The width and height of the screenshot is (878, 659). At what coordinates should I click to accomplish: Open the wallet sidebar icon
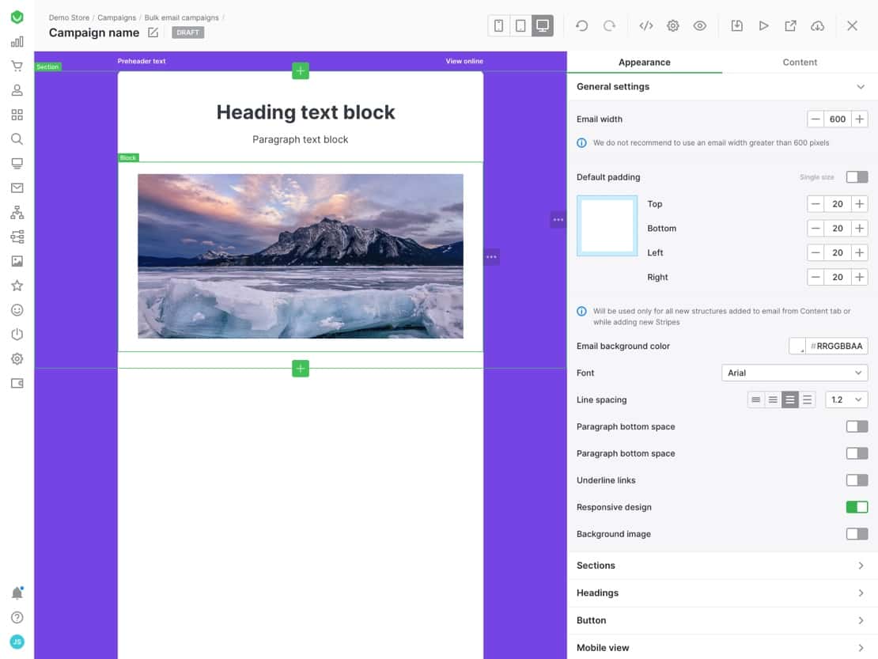pyautogui.click(x=17, y=384)
